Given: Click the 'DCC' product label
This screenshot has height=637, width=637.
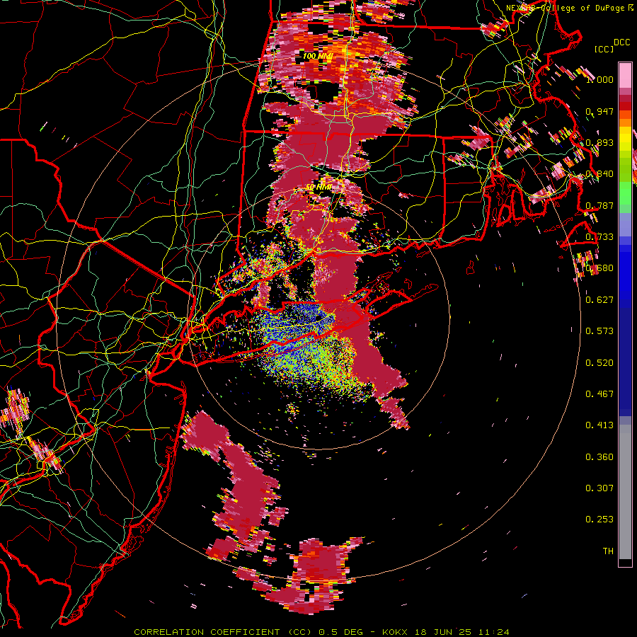Looking at the screenshot, I should [621, 42].
